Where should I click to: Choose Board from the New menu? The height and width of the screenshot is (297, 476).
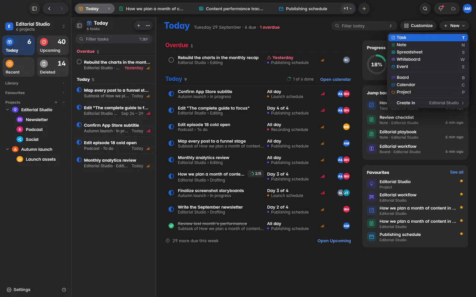click(428, 78)
